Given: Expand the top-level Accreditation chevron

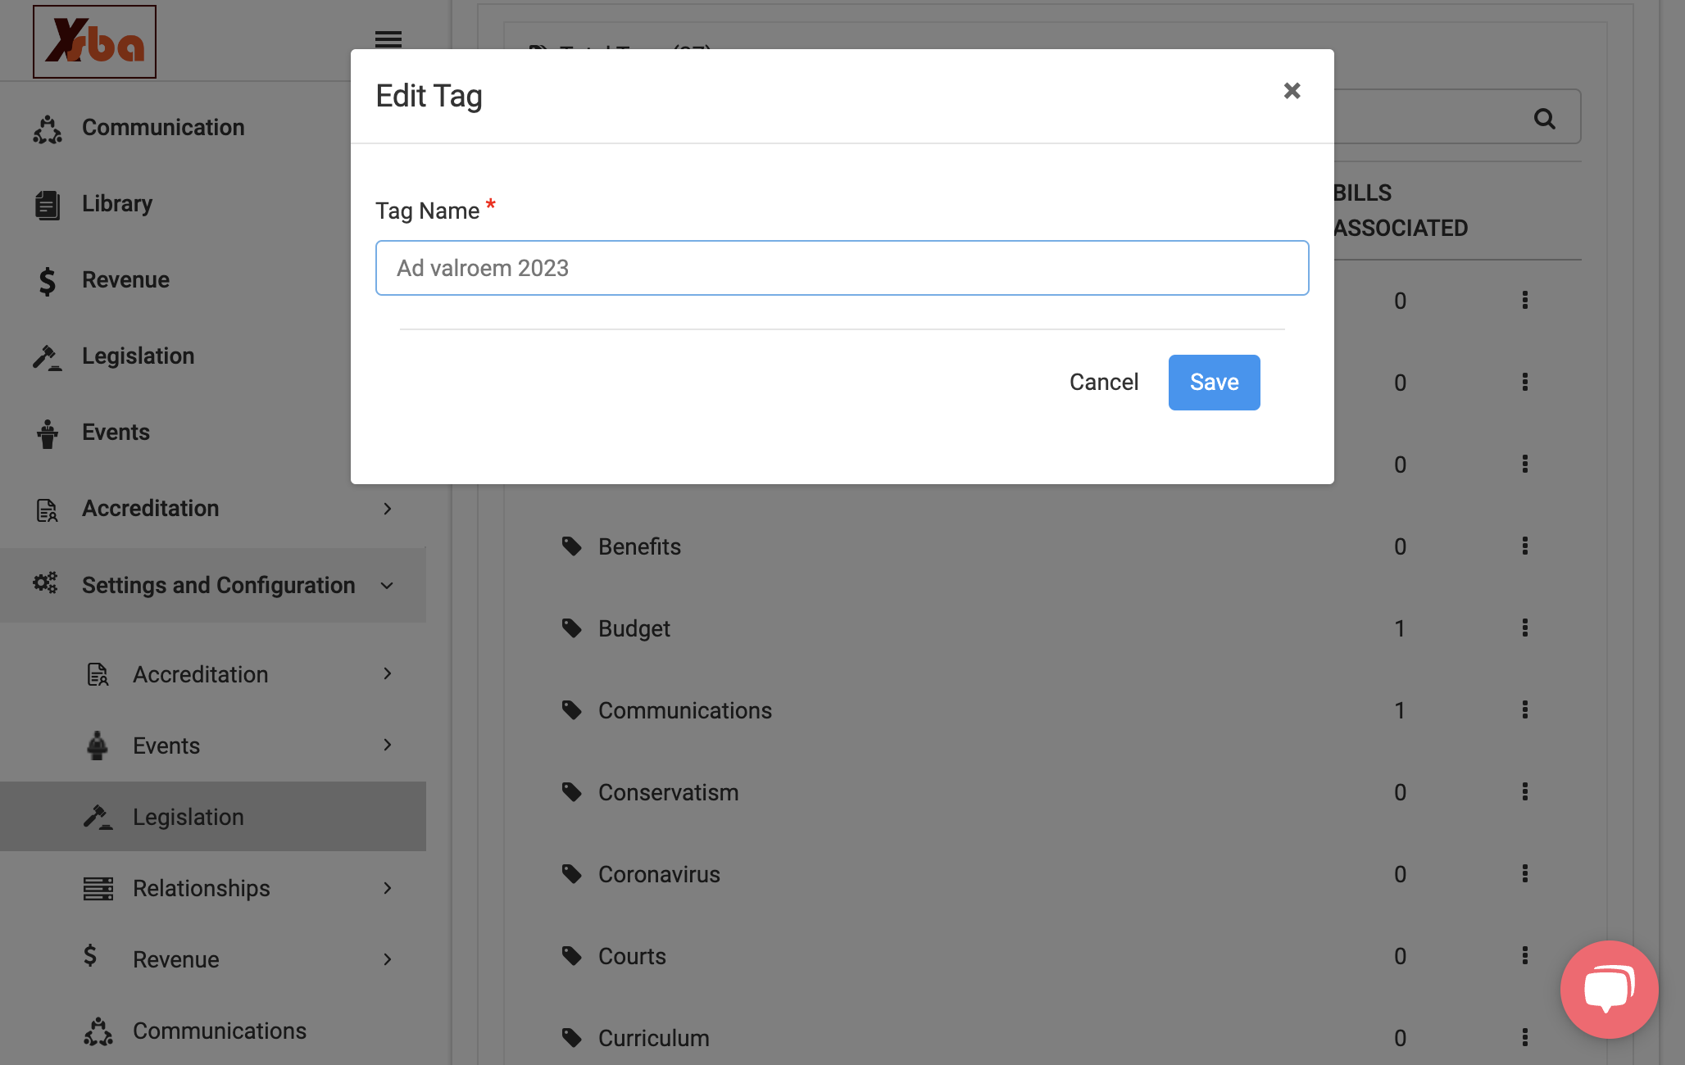Looking at the screenshot, I should tap(387, 509).
